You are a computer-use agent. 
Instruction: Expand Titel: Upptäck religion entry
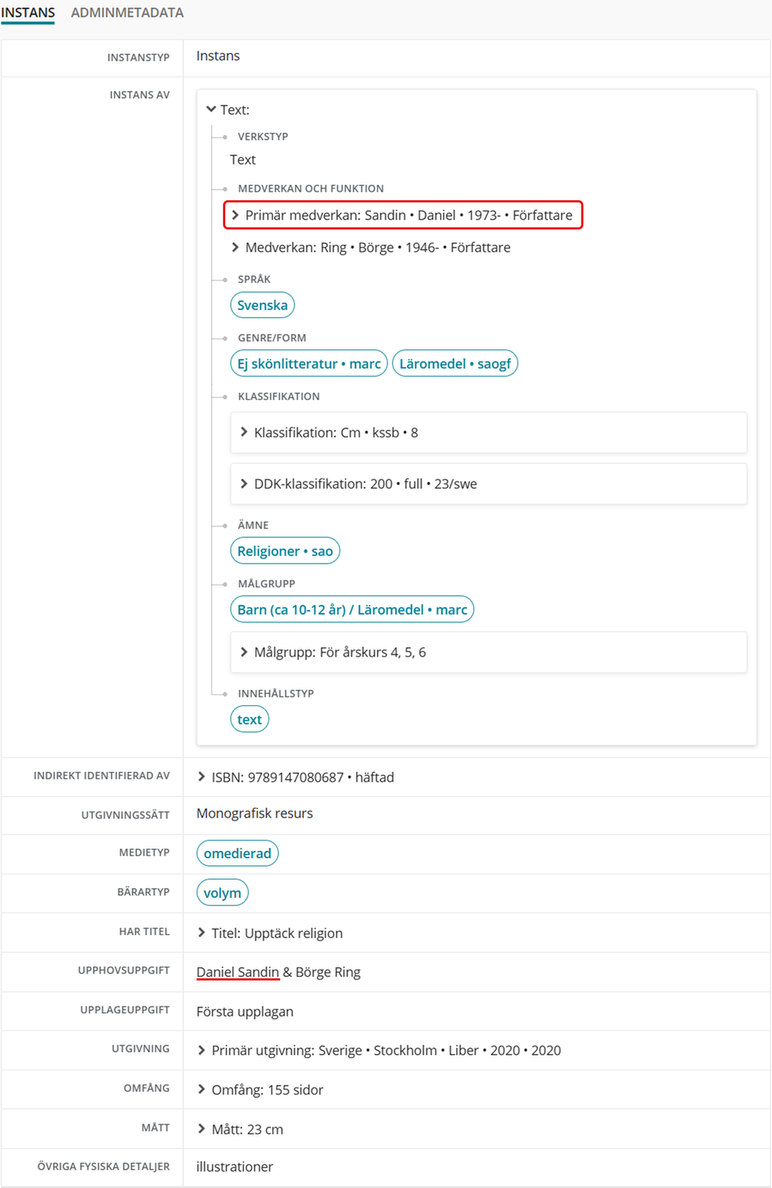click(x=202, y=933)
